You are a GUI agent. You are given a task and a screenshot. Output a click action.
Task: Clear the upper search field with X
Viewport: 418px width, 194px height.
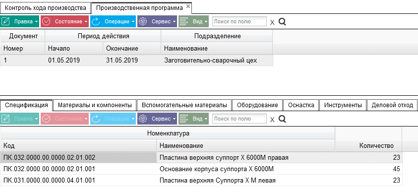[x=272, y=22]
